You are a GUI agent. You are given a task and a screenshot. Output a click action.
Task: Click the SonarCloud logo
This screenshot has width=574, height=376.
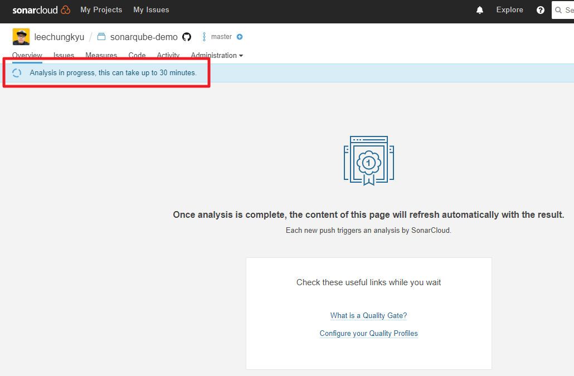(41, 10)
